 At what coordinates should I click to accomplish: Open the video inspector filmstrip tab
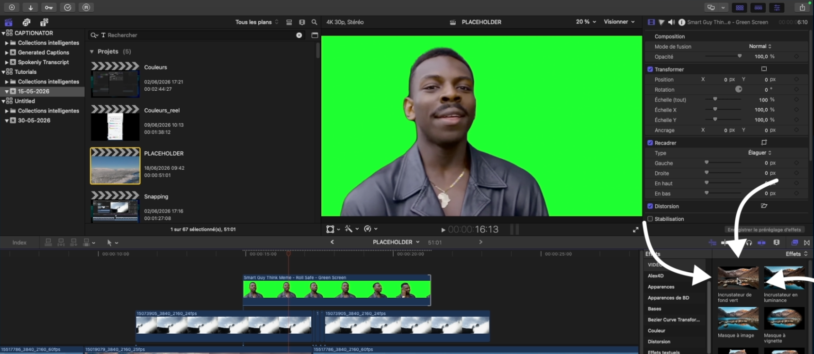[x=651, y=22]
